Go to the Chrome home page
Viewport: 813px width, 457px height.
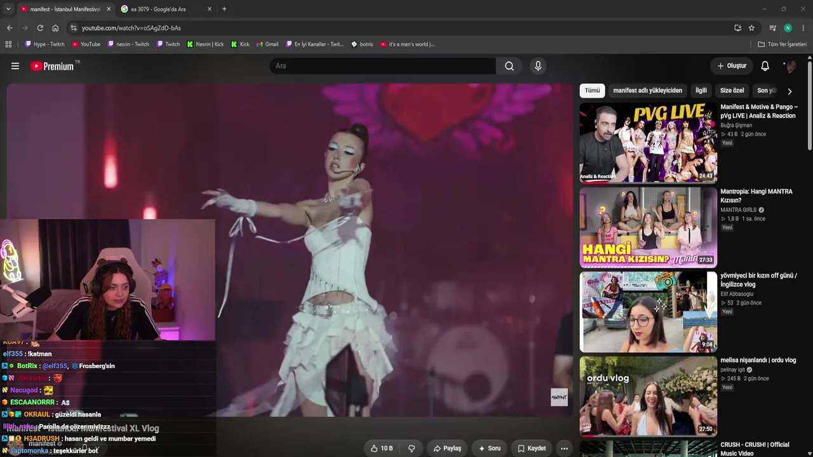click(x=55, y=28)
